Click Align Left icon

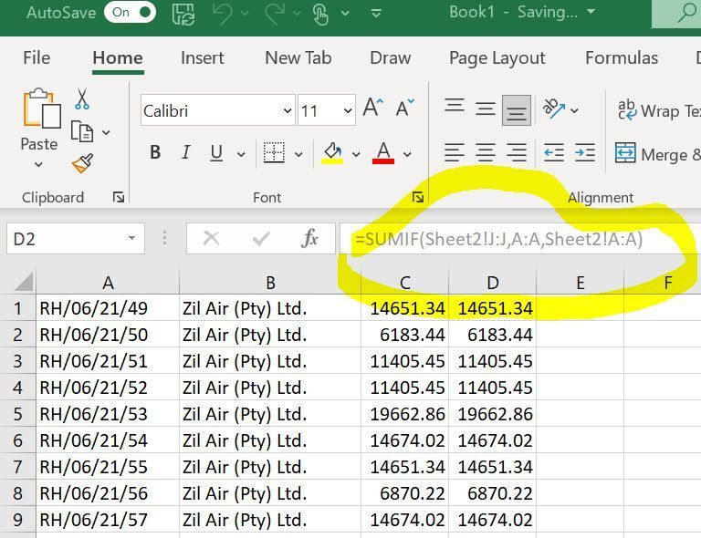[x=455, y=152]
